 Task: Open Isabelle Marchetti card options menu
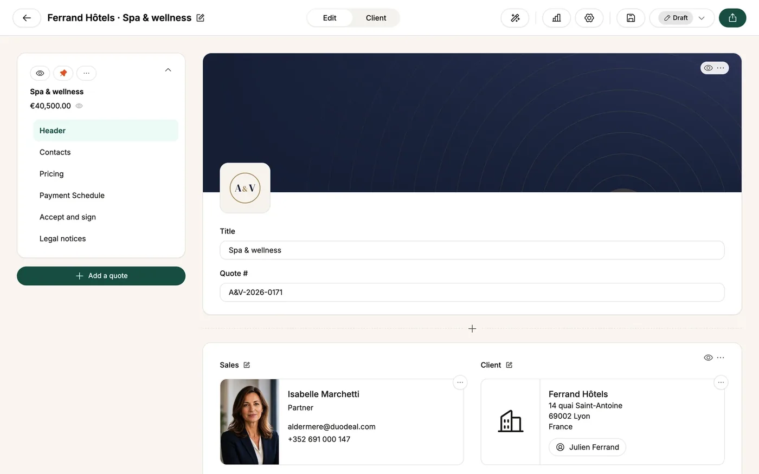coord(460,382)
